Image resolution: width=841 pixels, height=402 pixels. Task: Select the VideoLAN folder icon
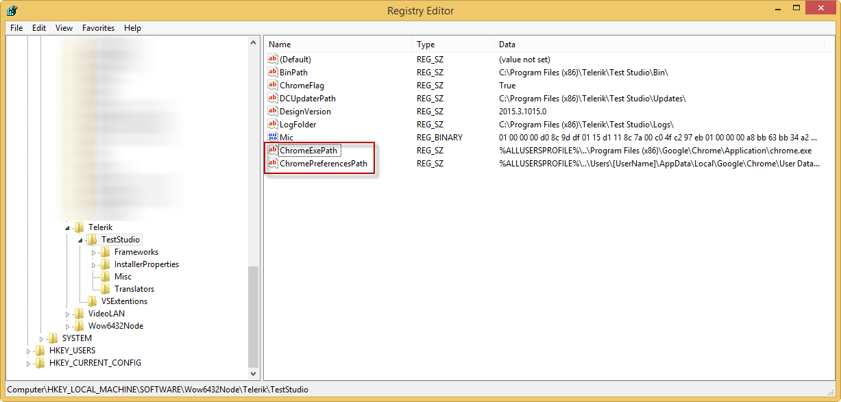80,314
